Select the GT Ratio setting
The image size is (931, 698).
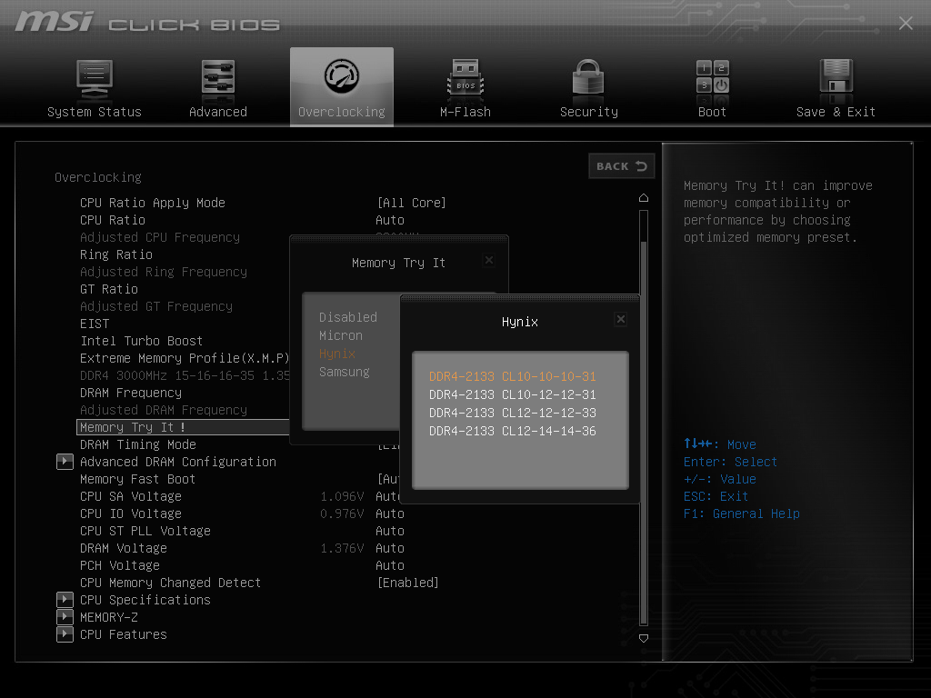pyautogui.click(x=109, y=289)
